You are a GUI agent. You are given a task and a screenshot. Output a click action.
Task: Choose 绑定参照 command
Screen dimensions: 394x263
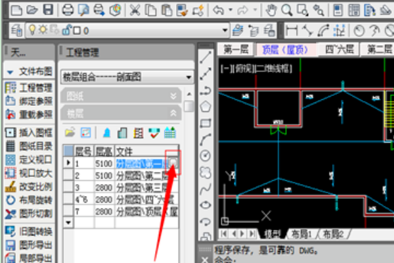tap(29, 101)
